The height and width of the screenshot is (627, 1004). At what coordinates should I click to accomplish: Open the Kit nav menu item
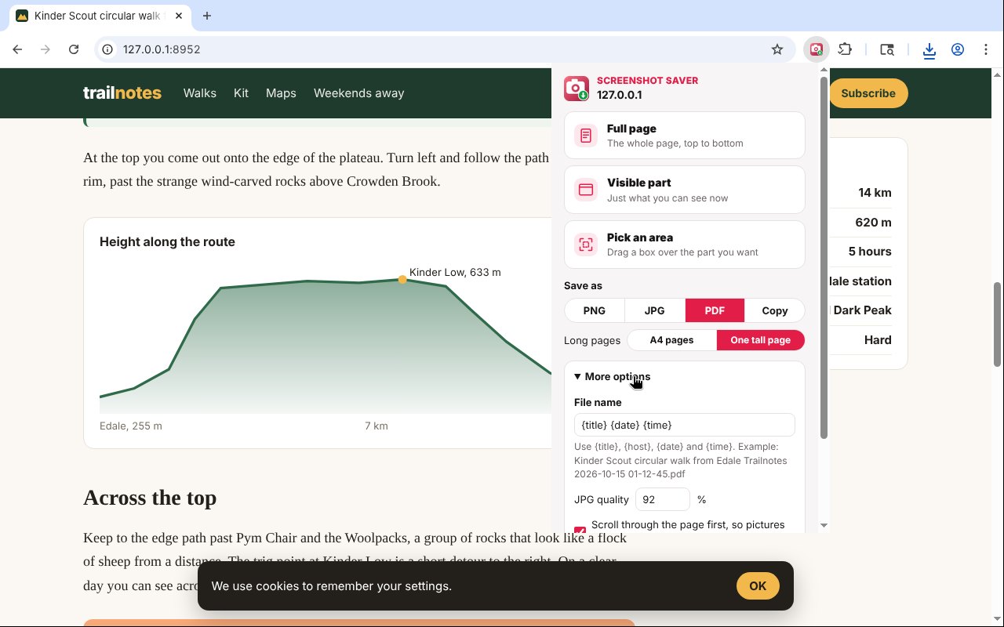(241, 93)
